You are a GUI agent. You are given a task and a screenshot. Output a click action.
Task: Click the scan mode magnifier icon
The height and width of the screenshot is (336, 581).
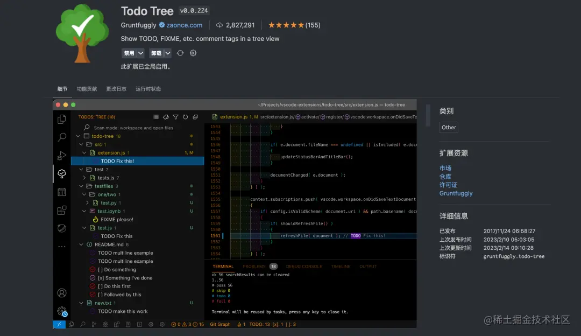pyautogui.click(x=87, y=128)
